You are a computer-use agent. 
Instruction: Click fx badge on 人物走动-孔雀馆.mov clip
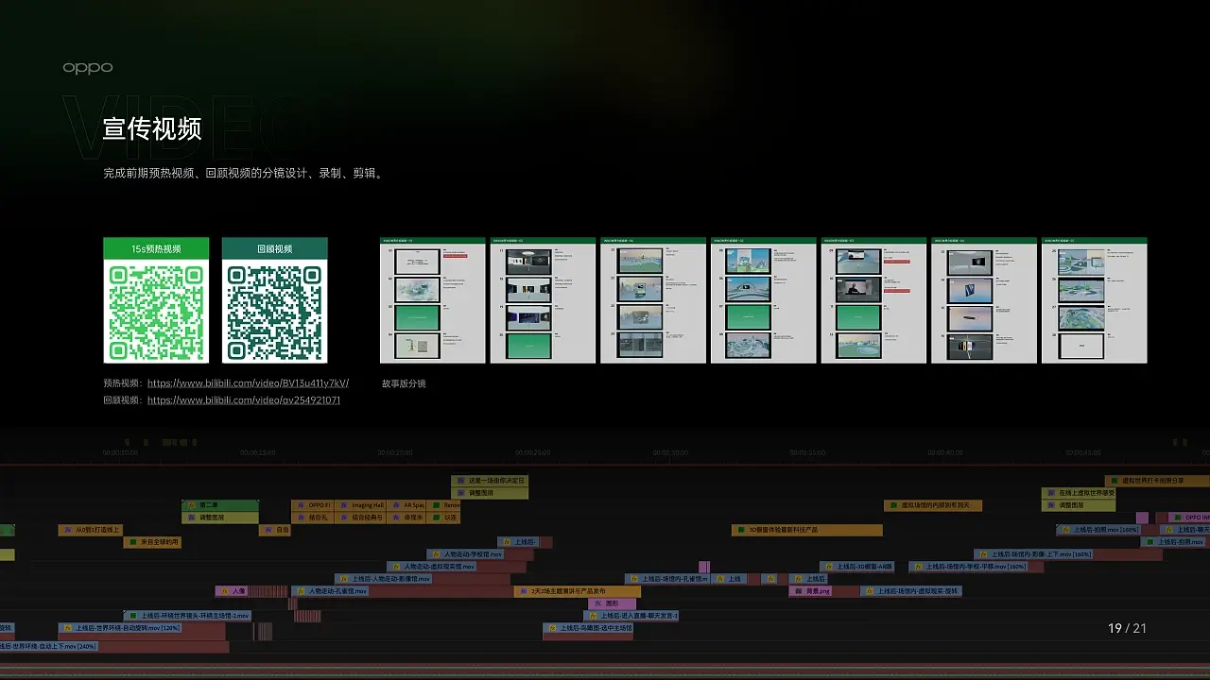click(302, 591)
